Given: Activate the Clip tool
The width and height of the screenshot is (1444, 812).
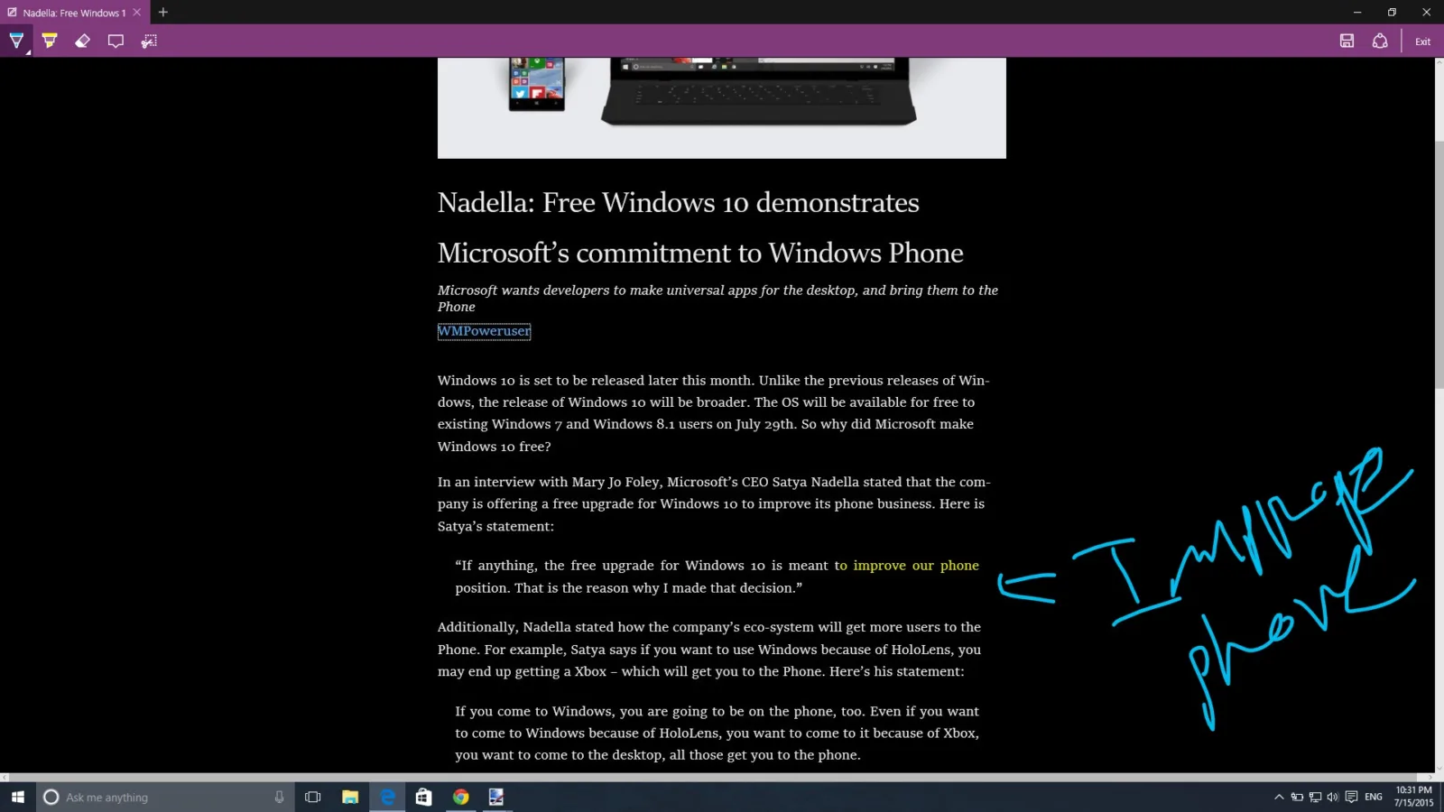Looking at the screenshot, I should click(x=149, y=41).
